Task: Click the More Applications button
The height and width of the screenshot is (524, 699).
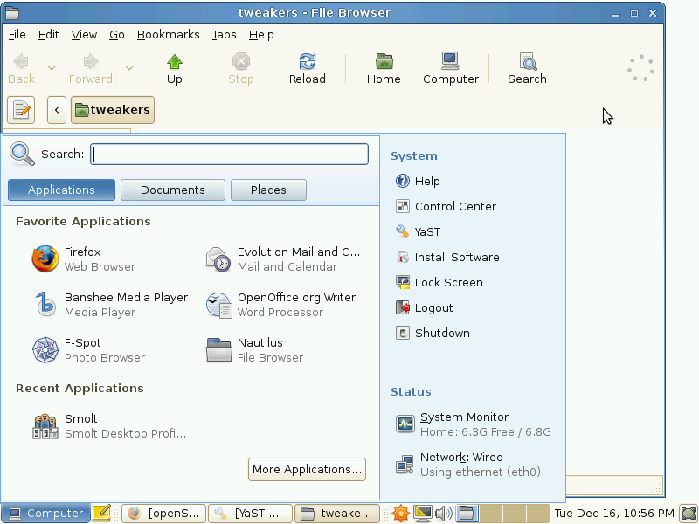Action: pyautogui.click(x=307, y=469)
